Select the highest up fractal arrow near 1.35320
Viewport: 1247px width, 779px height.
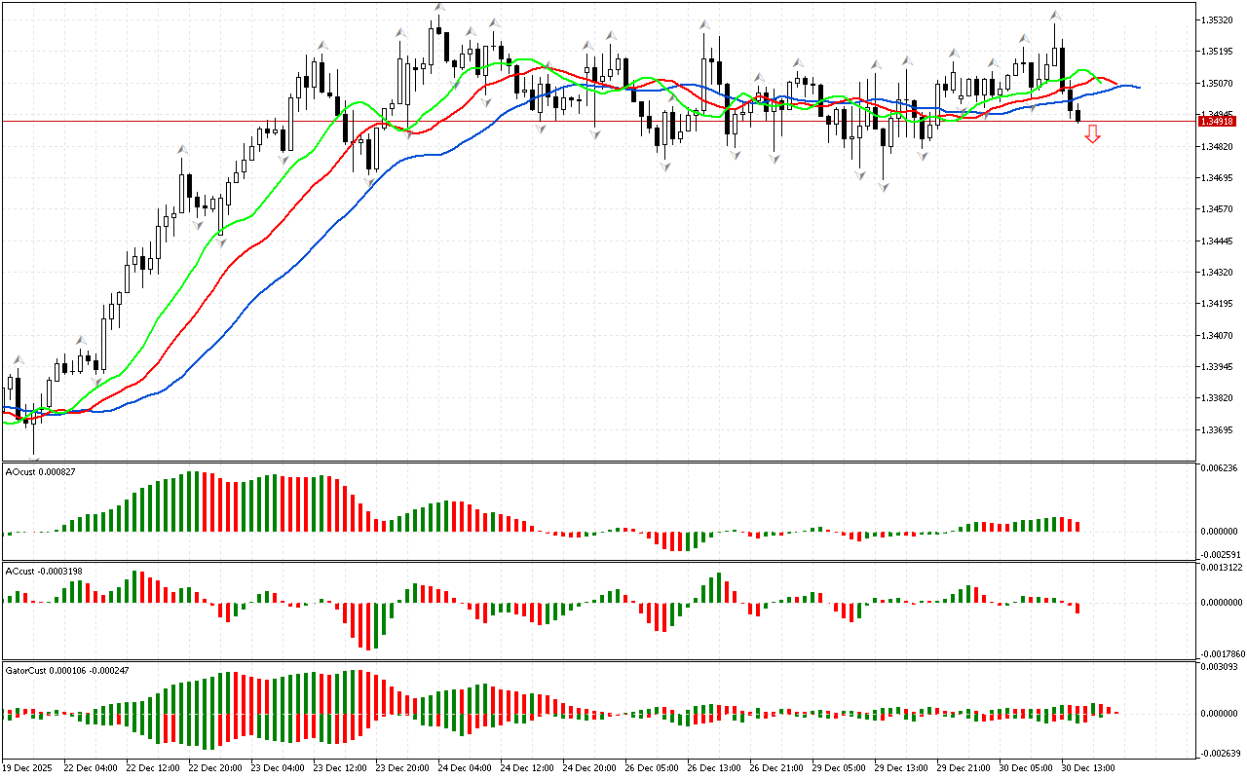tap(439, 8)
